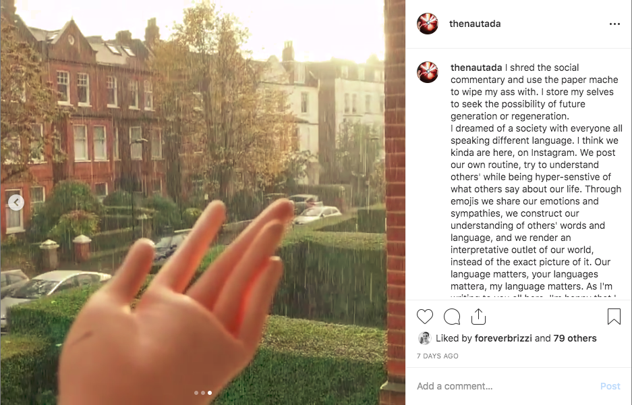
Task: Click thenautada username in caption
Action: [476, 67]
